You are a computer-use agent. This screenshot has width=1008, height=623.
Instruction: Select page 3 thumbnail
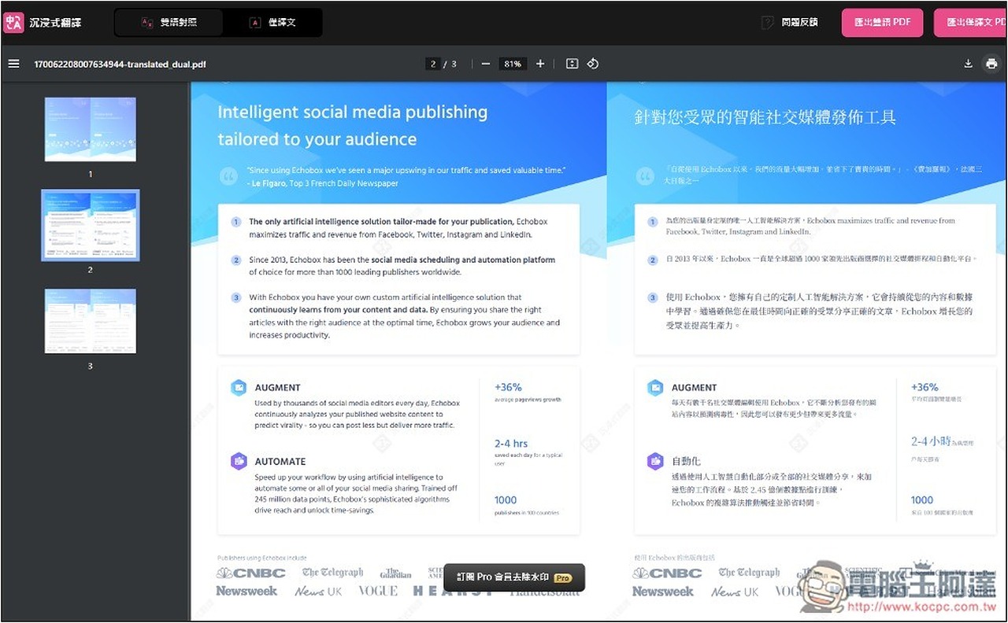(x=91, y=321)
